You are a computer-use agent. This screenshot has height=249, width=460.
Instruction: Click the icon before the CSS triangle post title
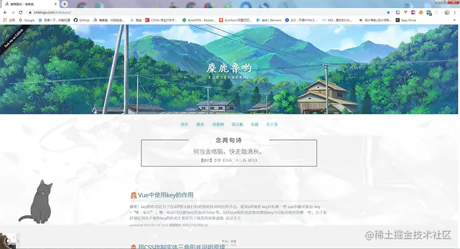[x=133, y=247]
